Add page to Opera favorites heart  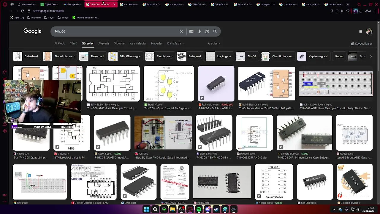click(348, 11)
